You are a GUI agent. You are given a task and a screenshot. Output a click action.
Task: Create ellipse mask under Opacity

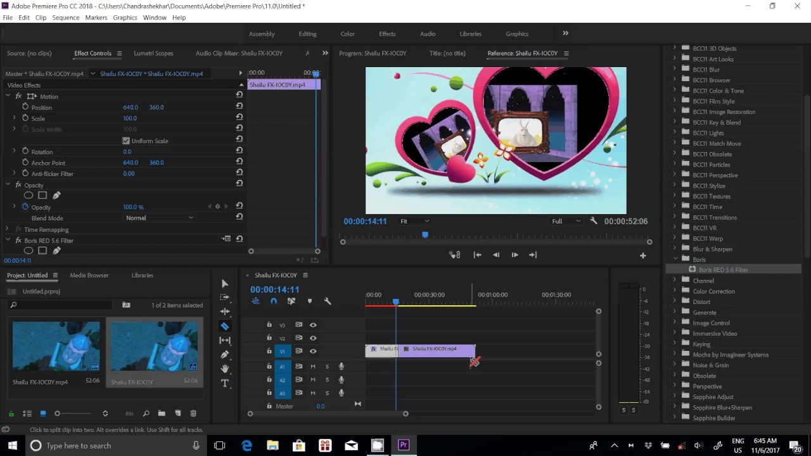[29, 196]
